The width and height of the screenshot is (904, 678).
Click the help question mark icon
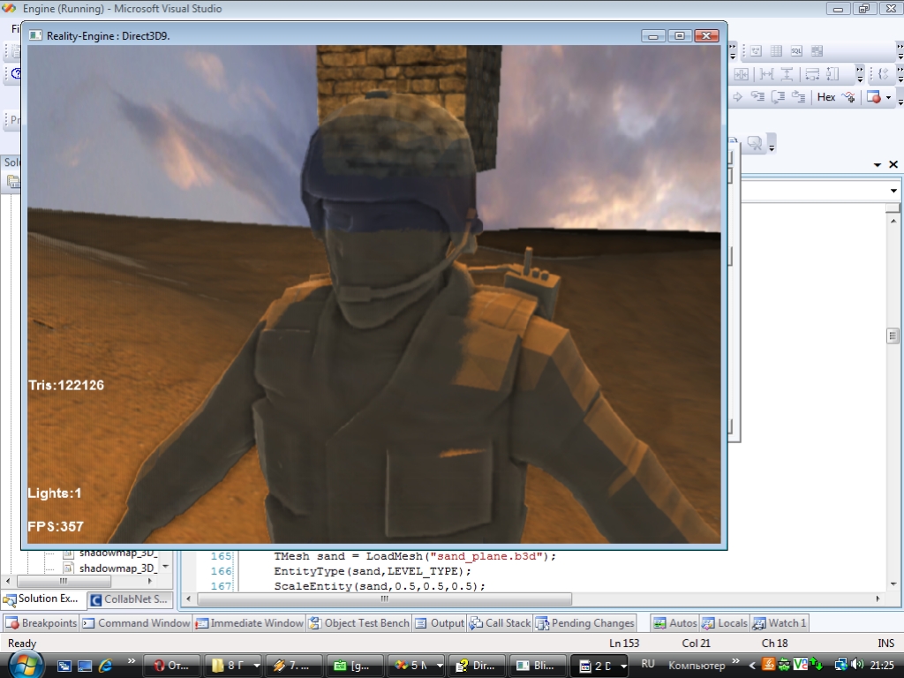tap(15, 74)
